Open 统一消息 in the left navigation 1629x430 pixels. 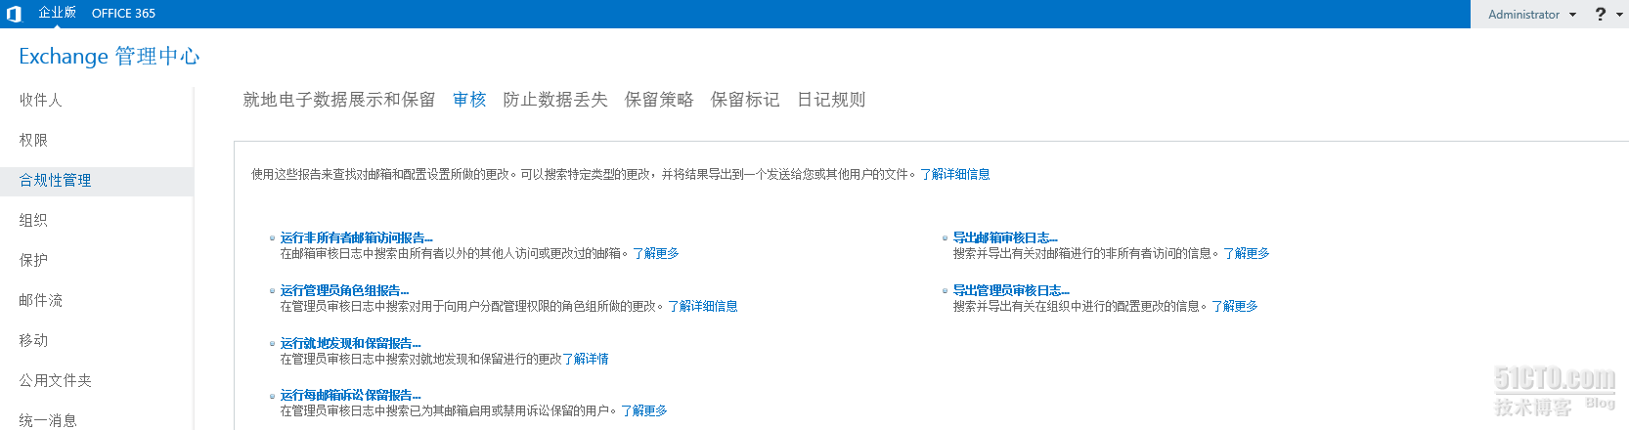(48, 420)
